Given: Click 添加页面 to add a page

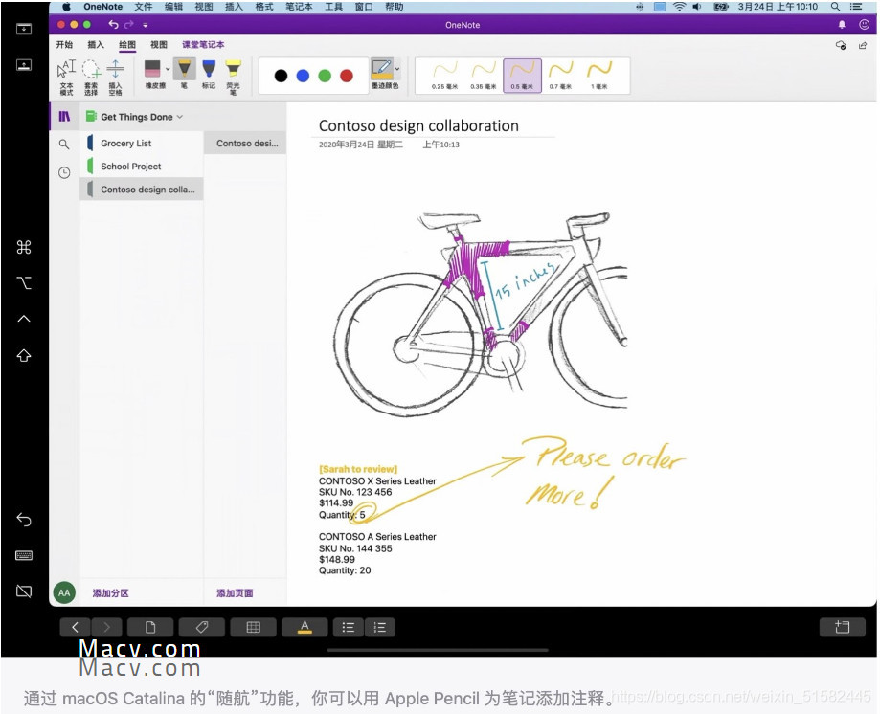Looking at the screenshot, I should (235, 592).
